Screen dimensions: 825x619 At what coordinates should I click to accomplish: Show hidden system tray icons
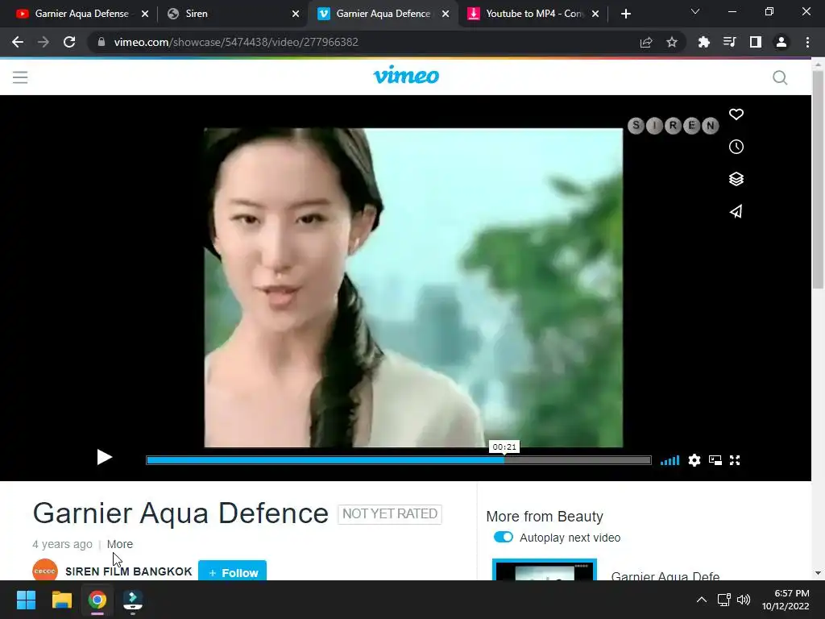pyautogui.click(x=702, y=600)
